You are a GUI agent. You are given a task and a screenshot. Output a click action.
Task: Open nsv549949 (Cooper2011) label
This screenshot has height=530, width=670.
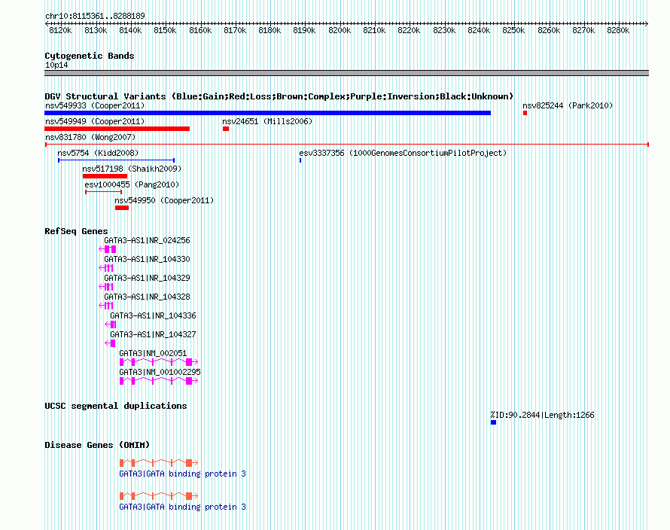[95, 121]
